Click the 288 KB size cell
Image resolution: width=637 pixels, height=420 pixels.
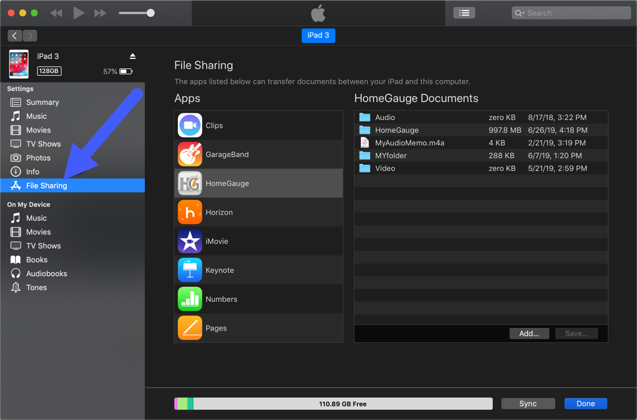(x=501, y=155)
